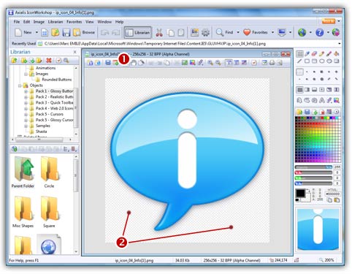Click the zoom in icon in document toolbar

coord(210,63)
